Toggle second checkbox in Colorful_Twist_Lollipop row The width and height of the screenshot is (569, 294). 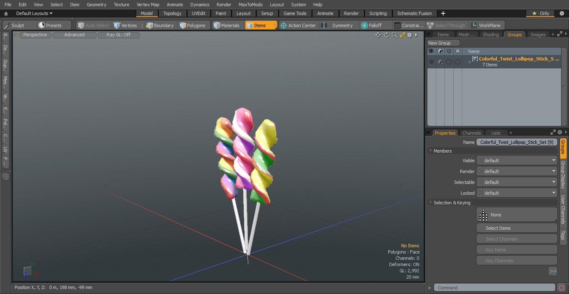click(458, 62)
